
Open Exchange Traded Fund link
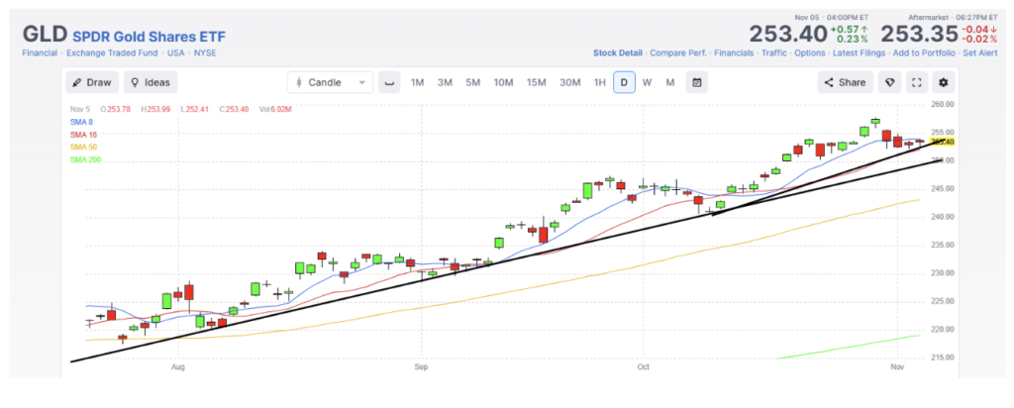[x=112, y=53]
